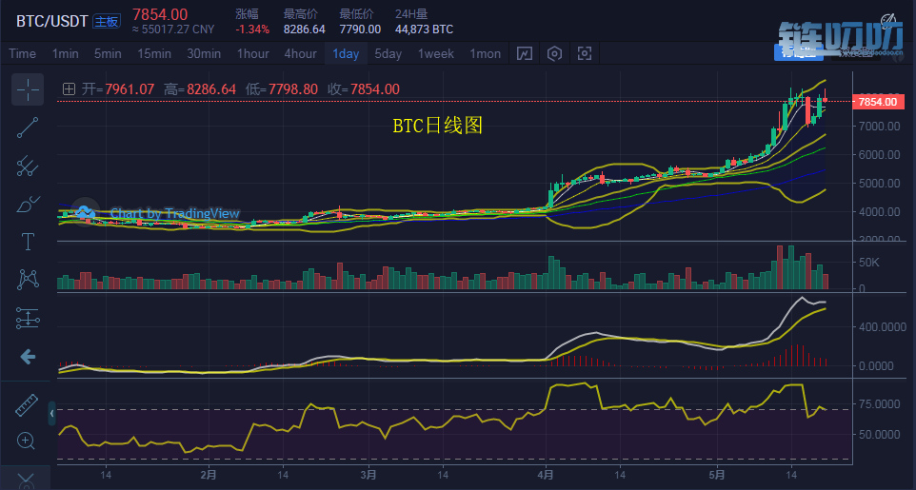This screenshot has height=490, width=916.
Task: Switch to 15min interval
Action: pyautogui.click(x=154, y=53)
